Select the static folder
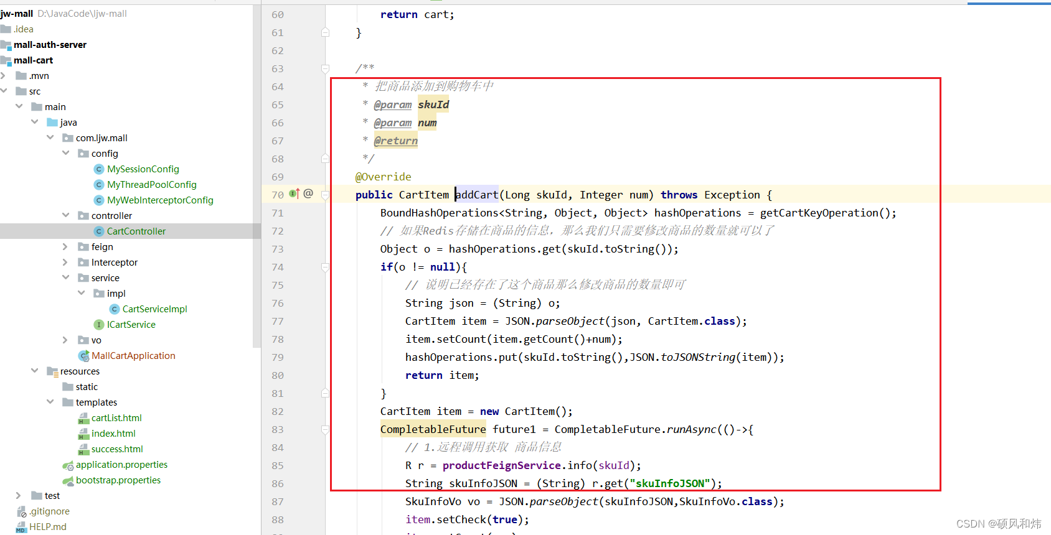This screenshot has height=535, width=1051. 87,387
